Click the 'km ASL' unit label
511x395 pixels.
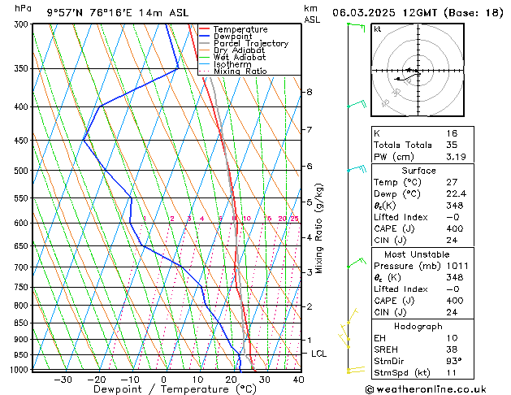click(312, 14)
